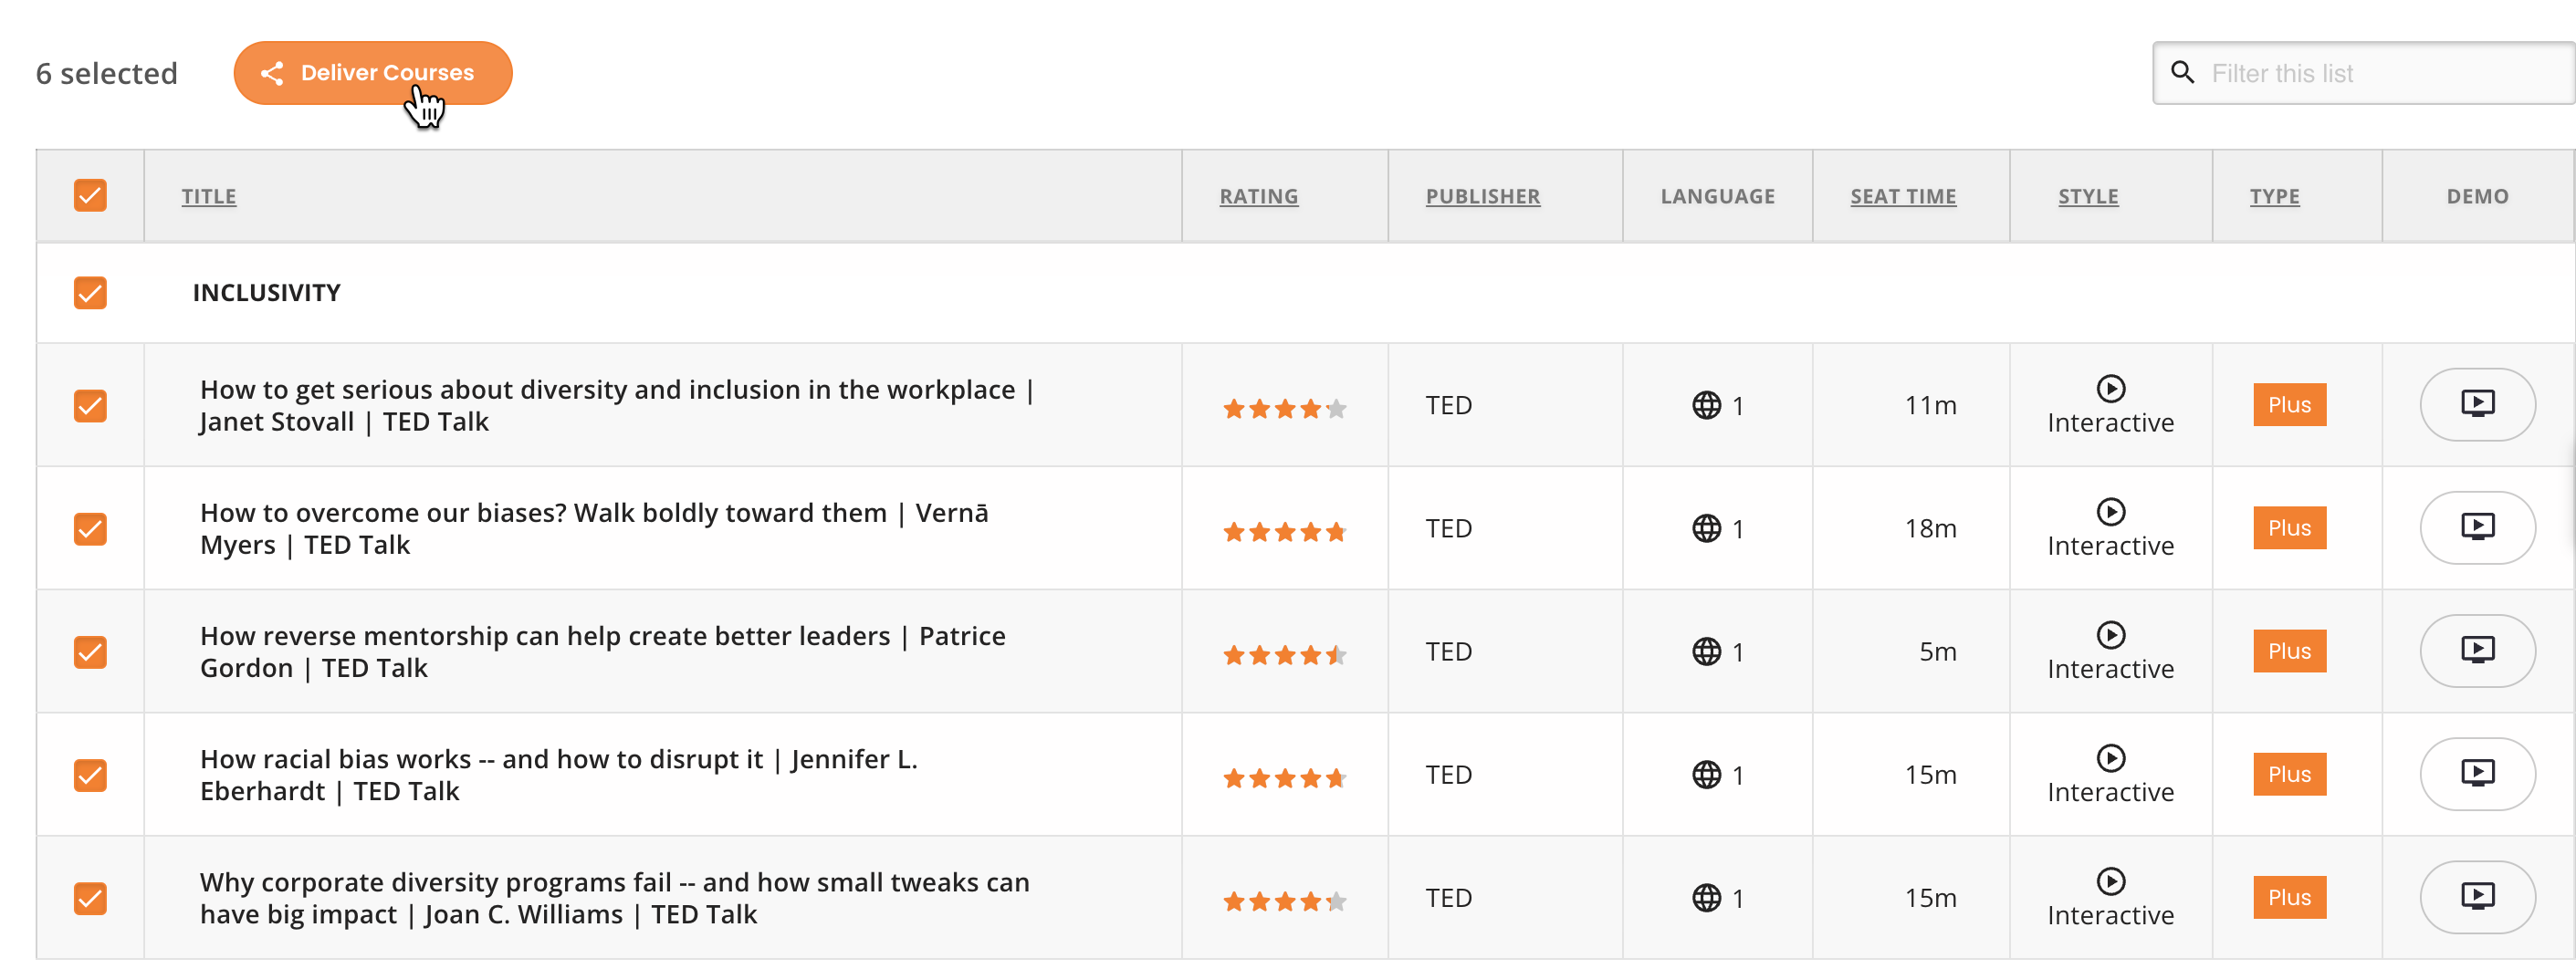Viewport: 2576px width, 969px height.
Task: Click the globe language icon in Janet Stovall row
Action: 1706,405
